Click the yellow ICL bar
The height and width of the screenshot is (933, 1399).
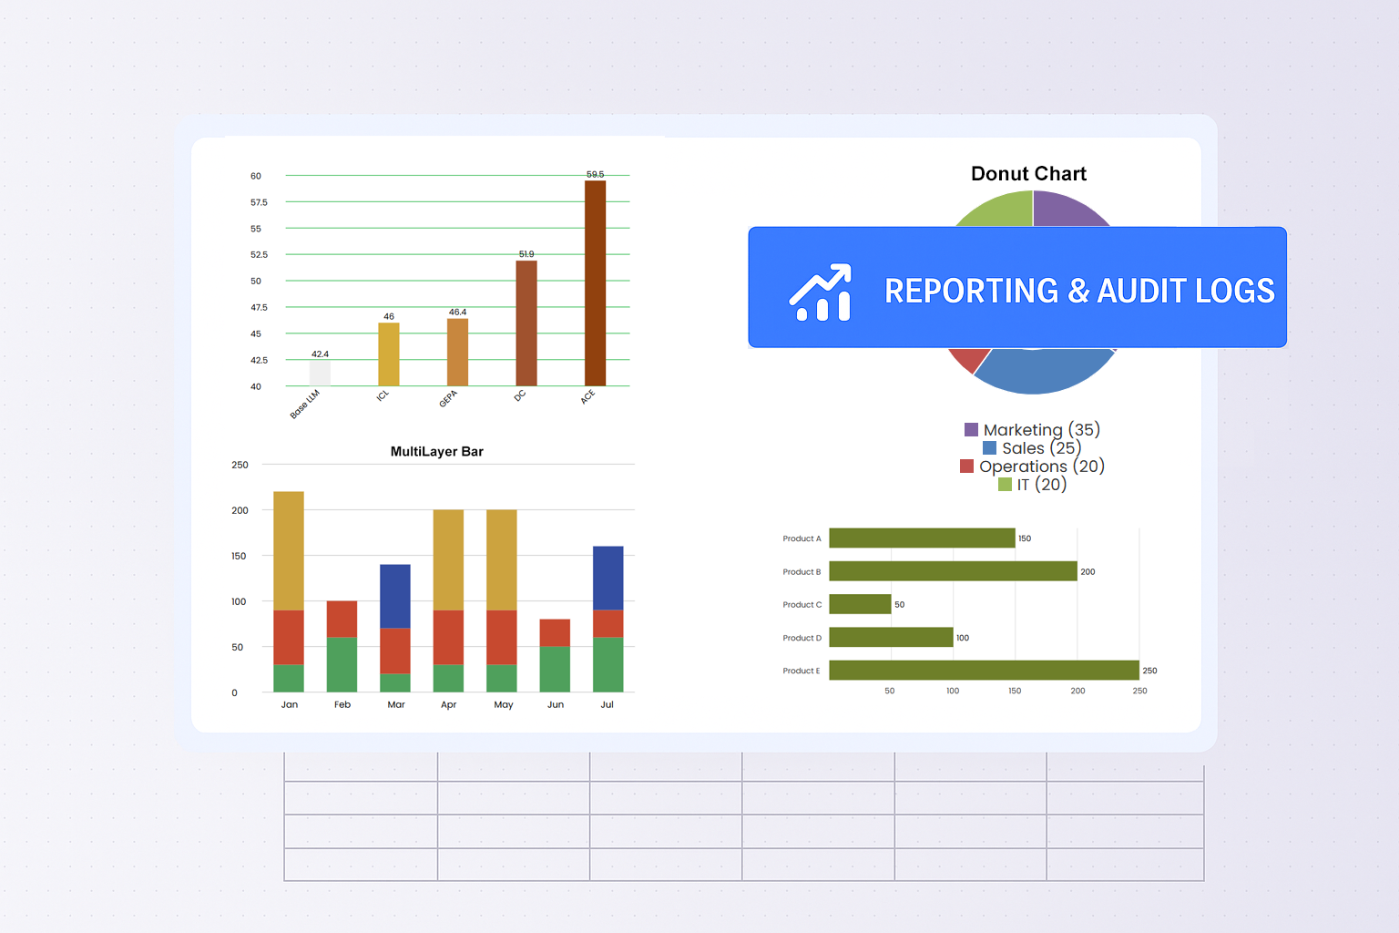tap(389, 354)
